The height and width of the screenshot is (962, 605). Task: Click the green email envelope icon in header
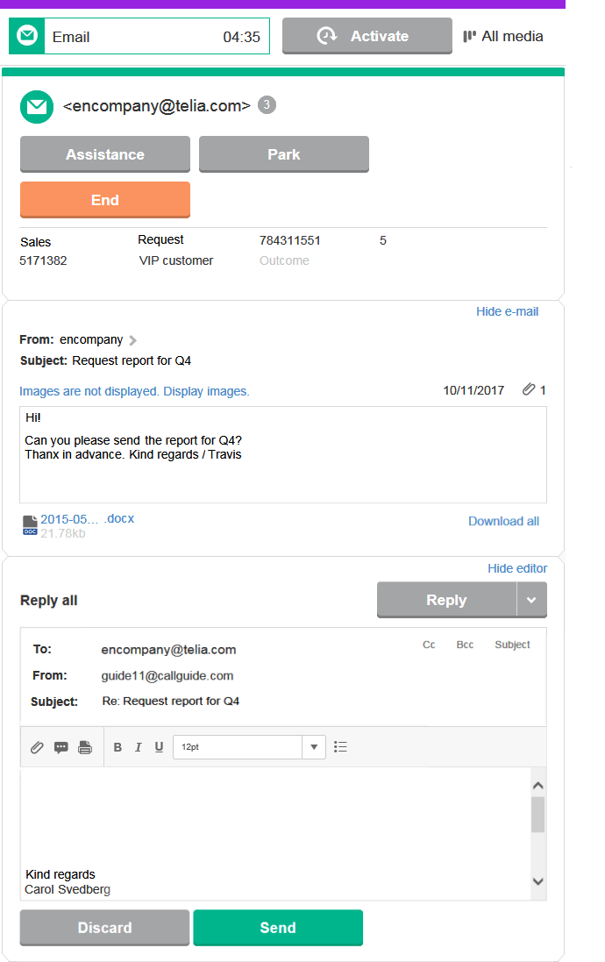click(36, 107)
